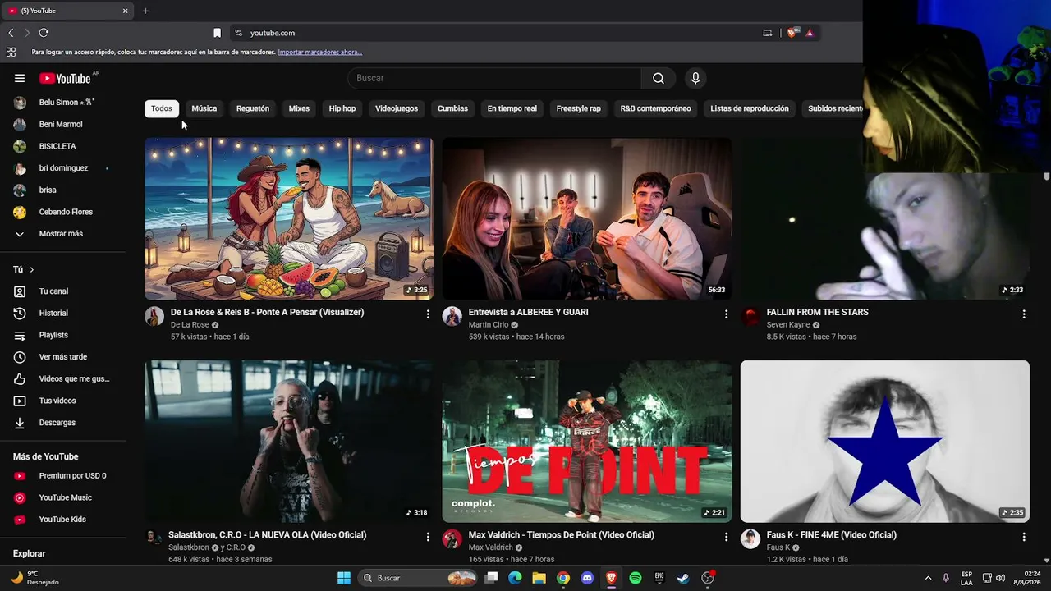The height and width of the screenshot is (591, 1051).
Task: Open options for LA NUEVA OLA video
Action: coord(428,537)
